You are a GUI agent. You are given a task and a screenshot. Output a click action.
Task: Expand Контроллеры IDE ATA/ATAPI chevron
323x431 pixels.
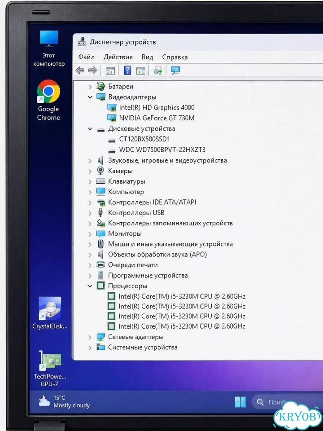tap(90, 202)
